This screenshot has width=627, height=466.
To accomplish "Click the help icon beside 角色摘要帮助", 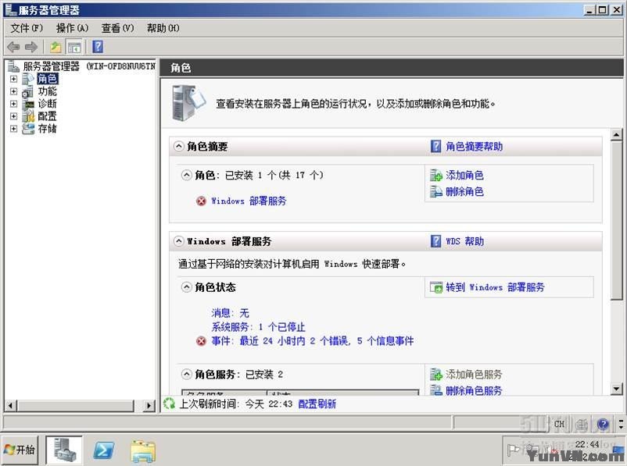I will (x=436, y=146).
